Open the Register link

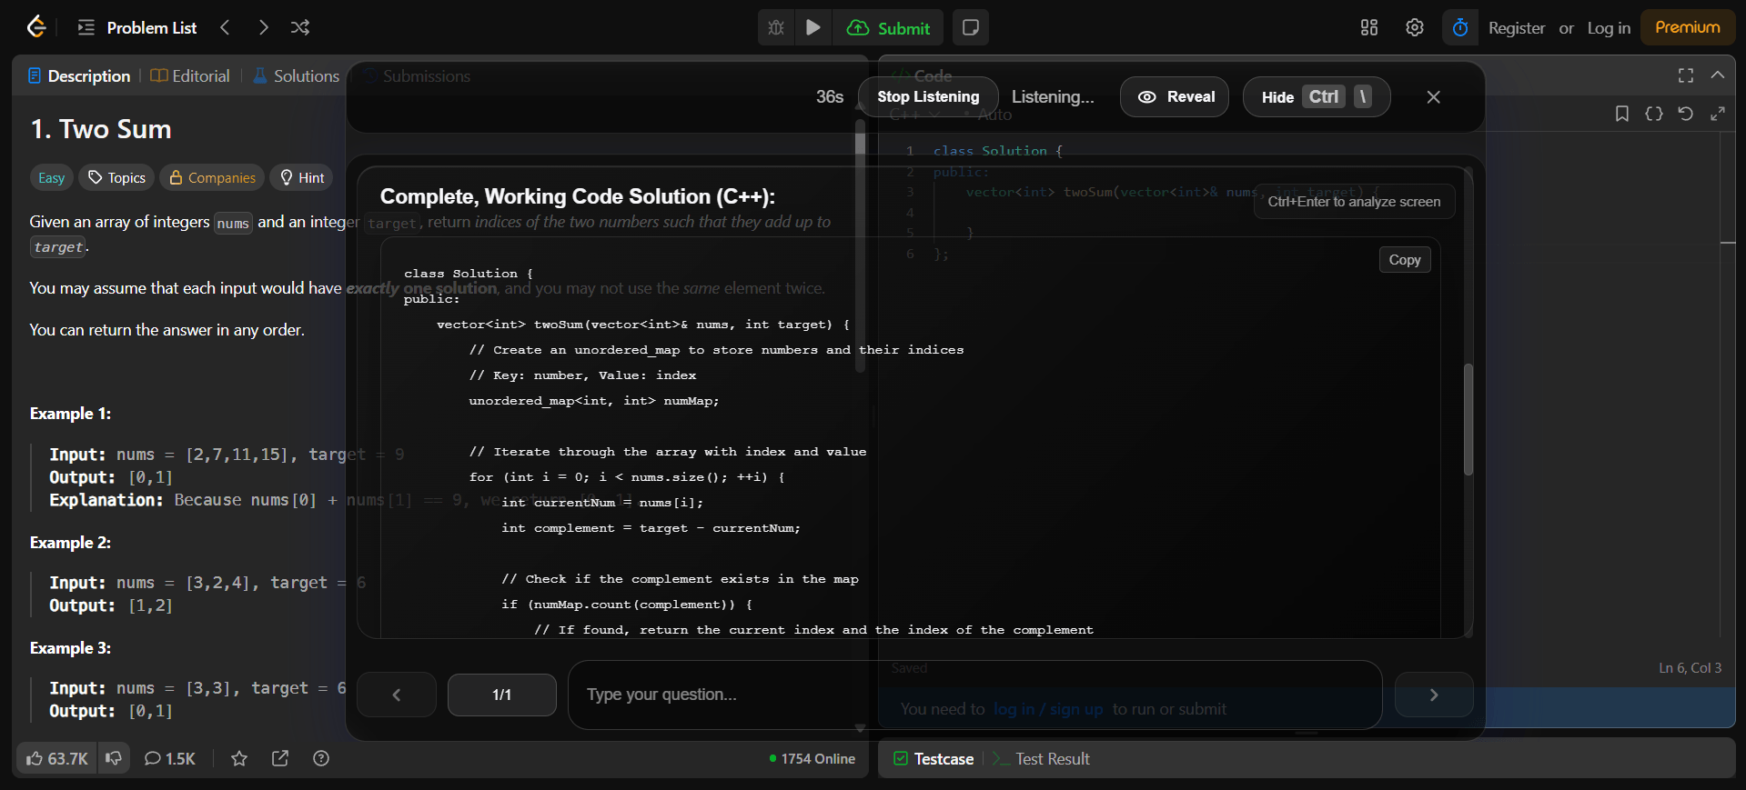tap(1517, 28)
